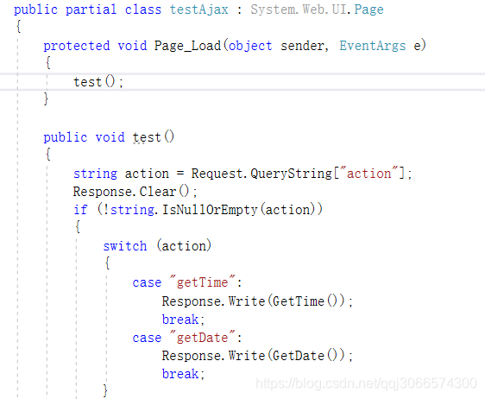
Task: Click the test(); call inside Page_Load
Action: (98, 82)
